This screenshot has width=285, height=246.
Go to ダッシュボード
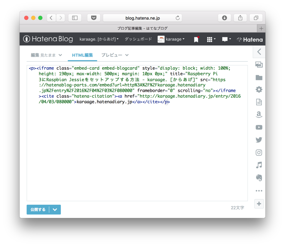[x=138, y=39]
